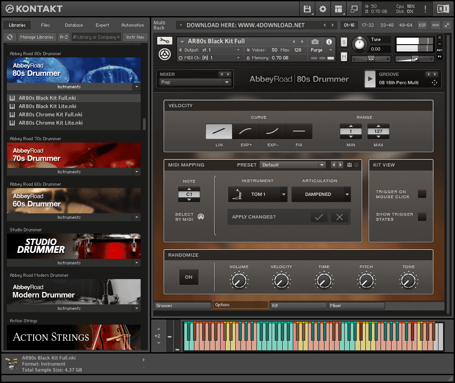Open the multi rack name dropdown arrow
The width and height of the screenshot is (455, 383).
pyautogui.click(x=181, y=25)
